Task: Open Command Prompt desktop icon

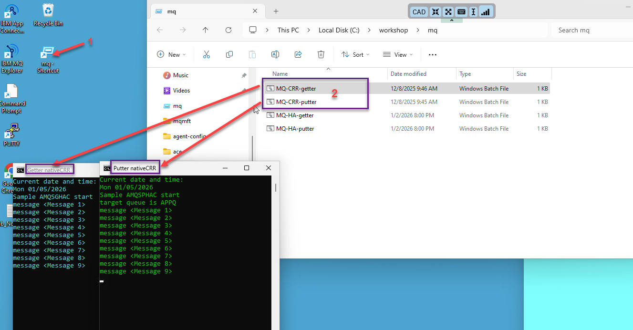Action: pyautogui.click(x=12, y=99)
